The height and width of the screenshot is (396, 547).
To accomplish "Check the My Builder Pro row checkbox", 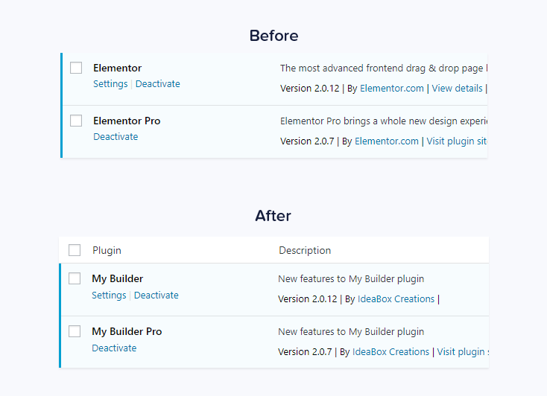I will coord(75,331).
